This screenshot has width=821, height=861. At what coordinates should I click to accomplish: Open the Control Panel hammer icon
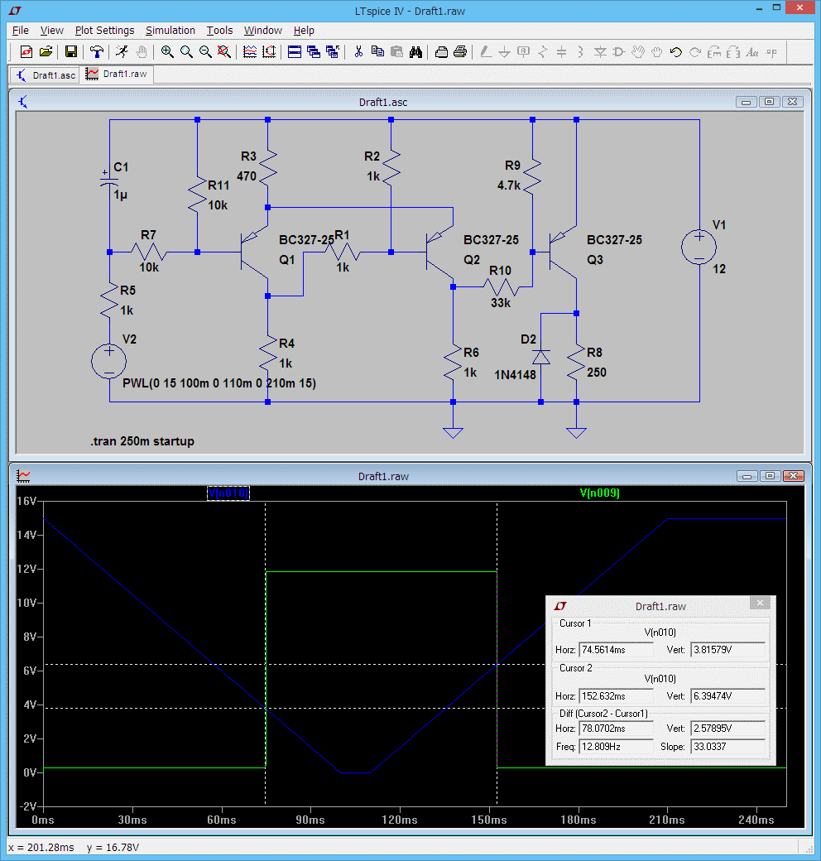tap(98, 51)
